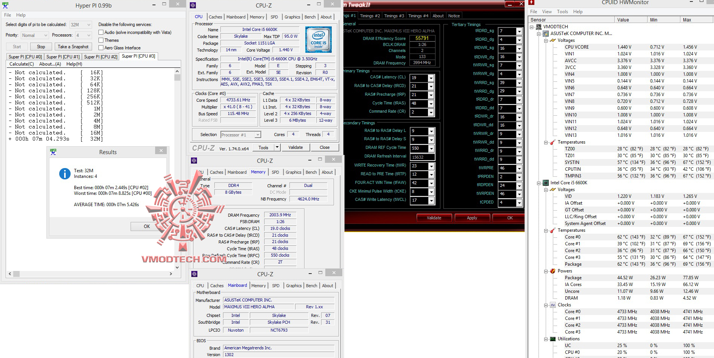Open the Timings #2 tab in TweakIt
The width and height of the screenshot is (714, 358).
[370, 15]
